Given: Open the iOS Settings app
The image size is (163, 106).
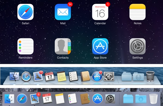Looking at the screenshot, I should pos(137,46).
